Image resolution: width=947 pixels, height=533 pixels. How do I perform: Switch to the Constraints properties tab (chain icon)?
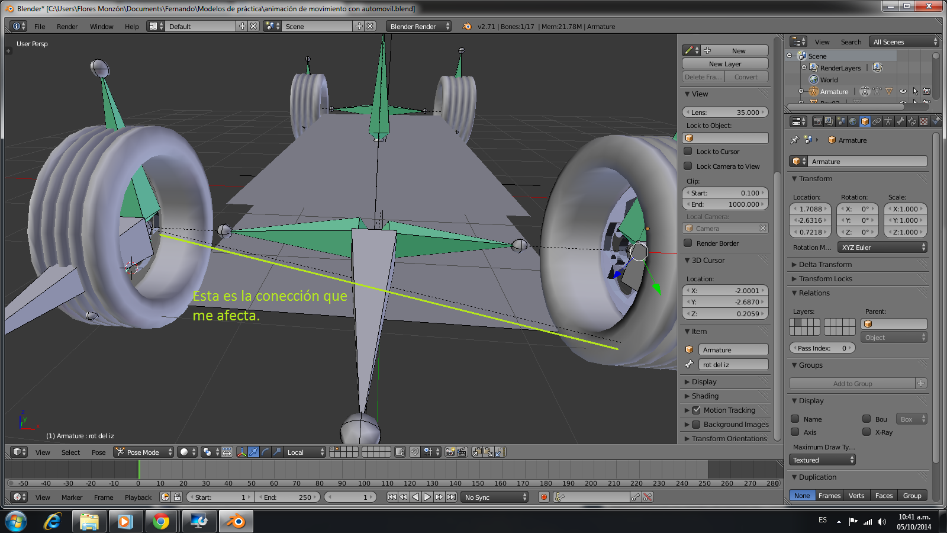(x=877, y=121)
